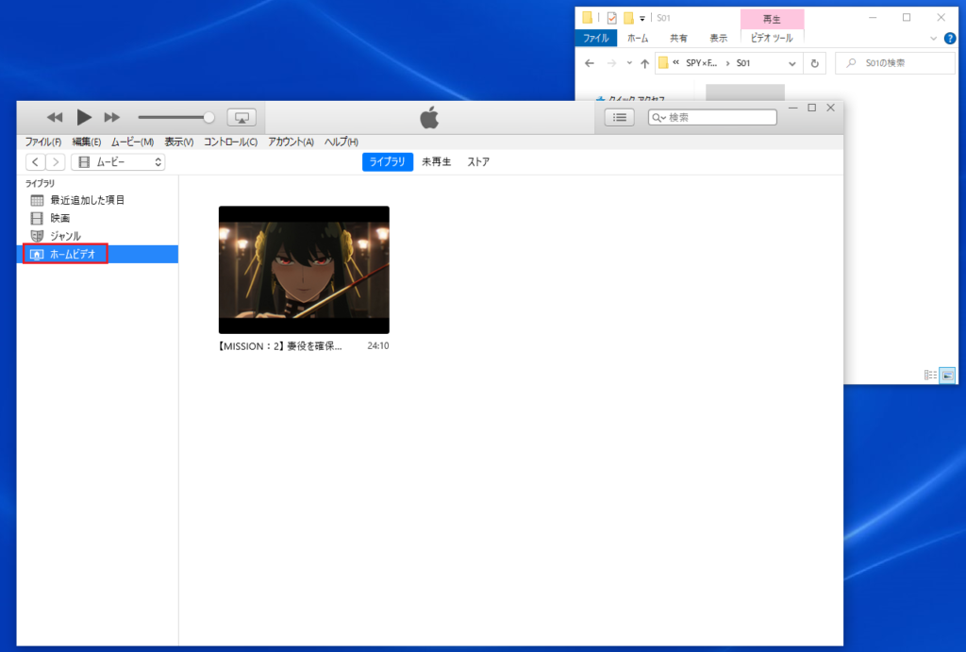Click the rewind button in iTunes
This screenshot has width=966, height=652.
point(55,117)
